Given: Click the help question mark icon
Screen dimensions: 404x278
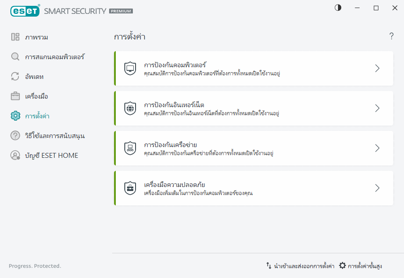Looking at the screenshot, I should [391, 36].
